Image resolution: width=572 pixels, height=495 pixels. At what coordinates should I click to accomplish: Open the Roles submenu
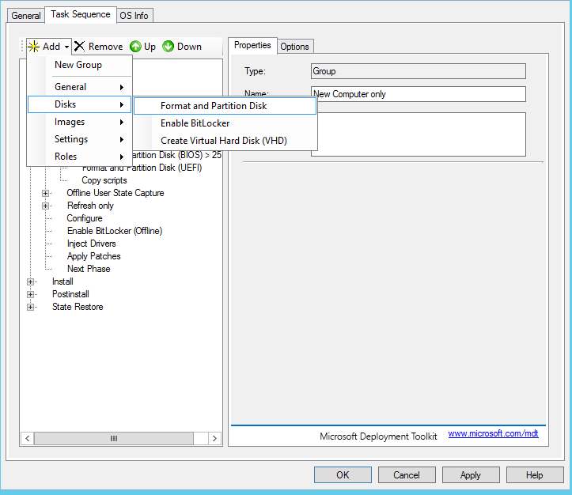(x=80, y=157)
